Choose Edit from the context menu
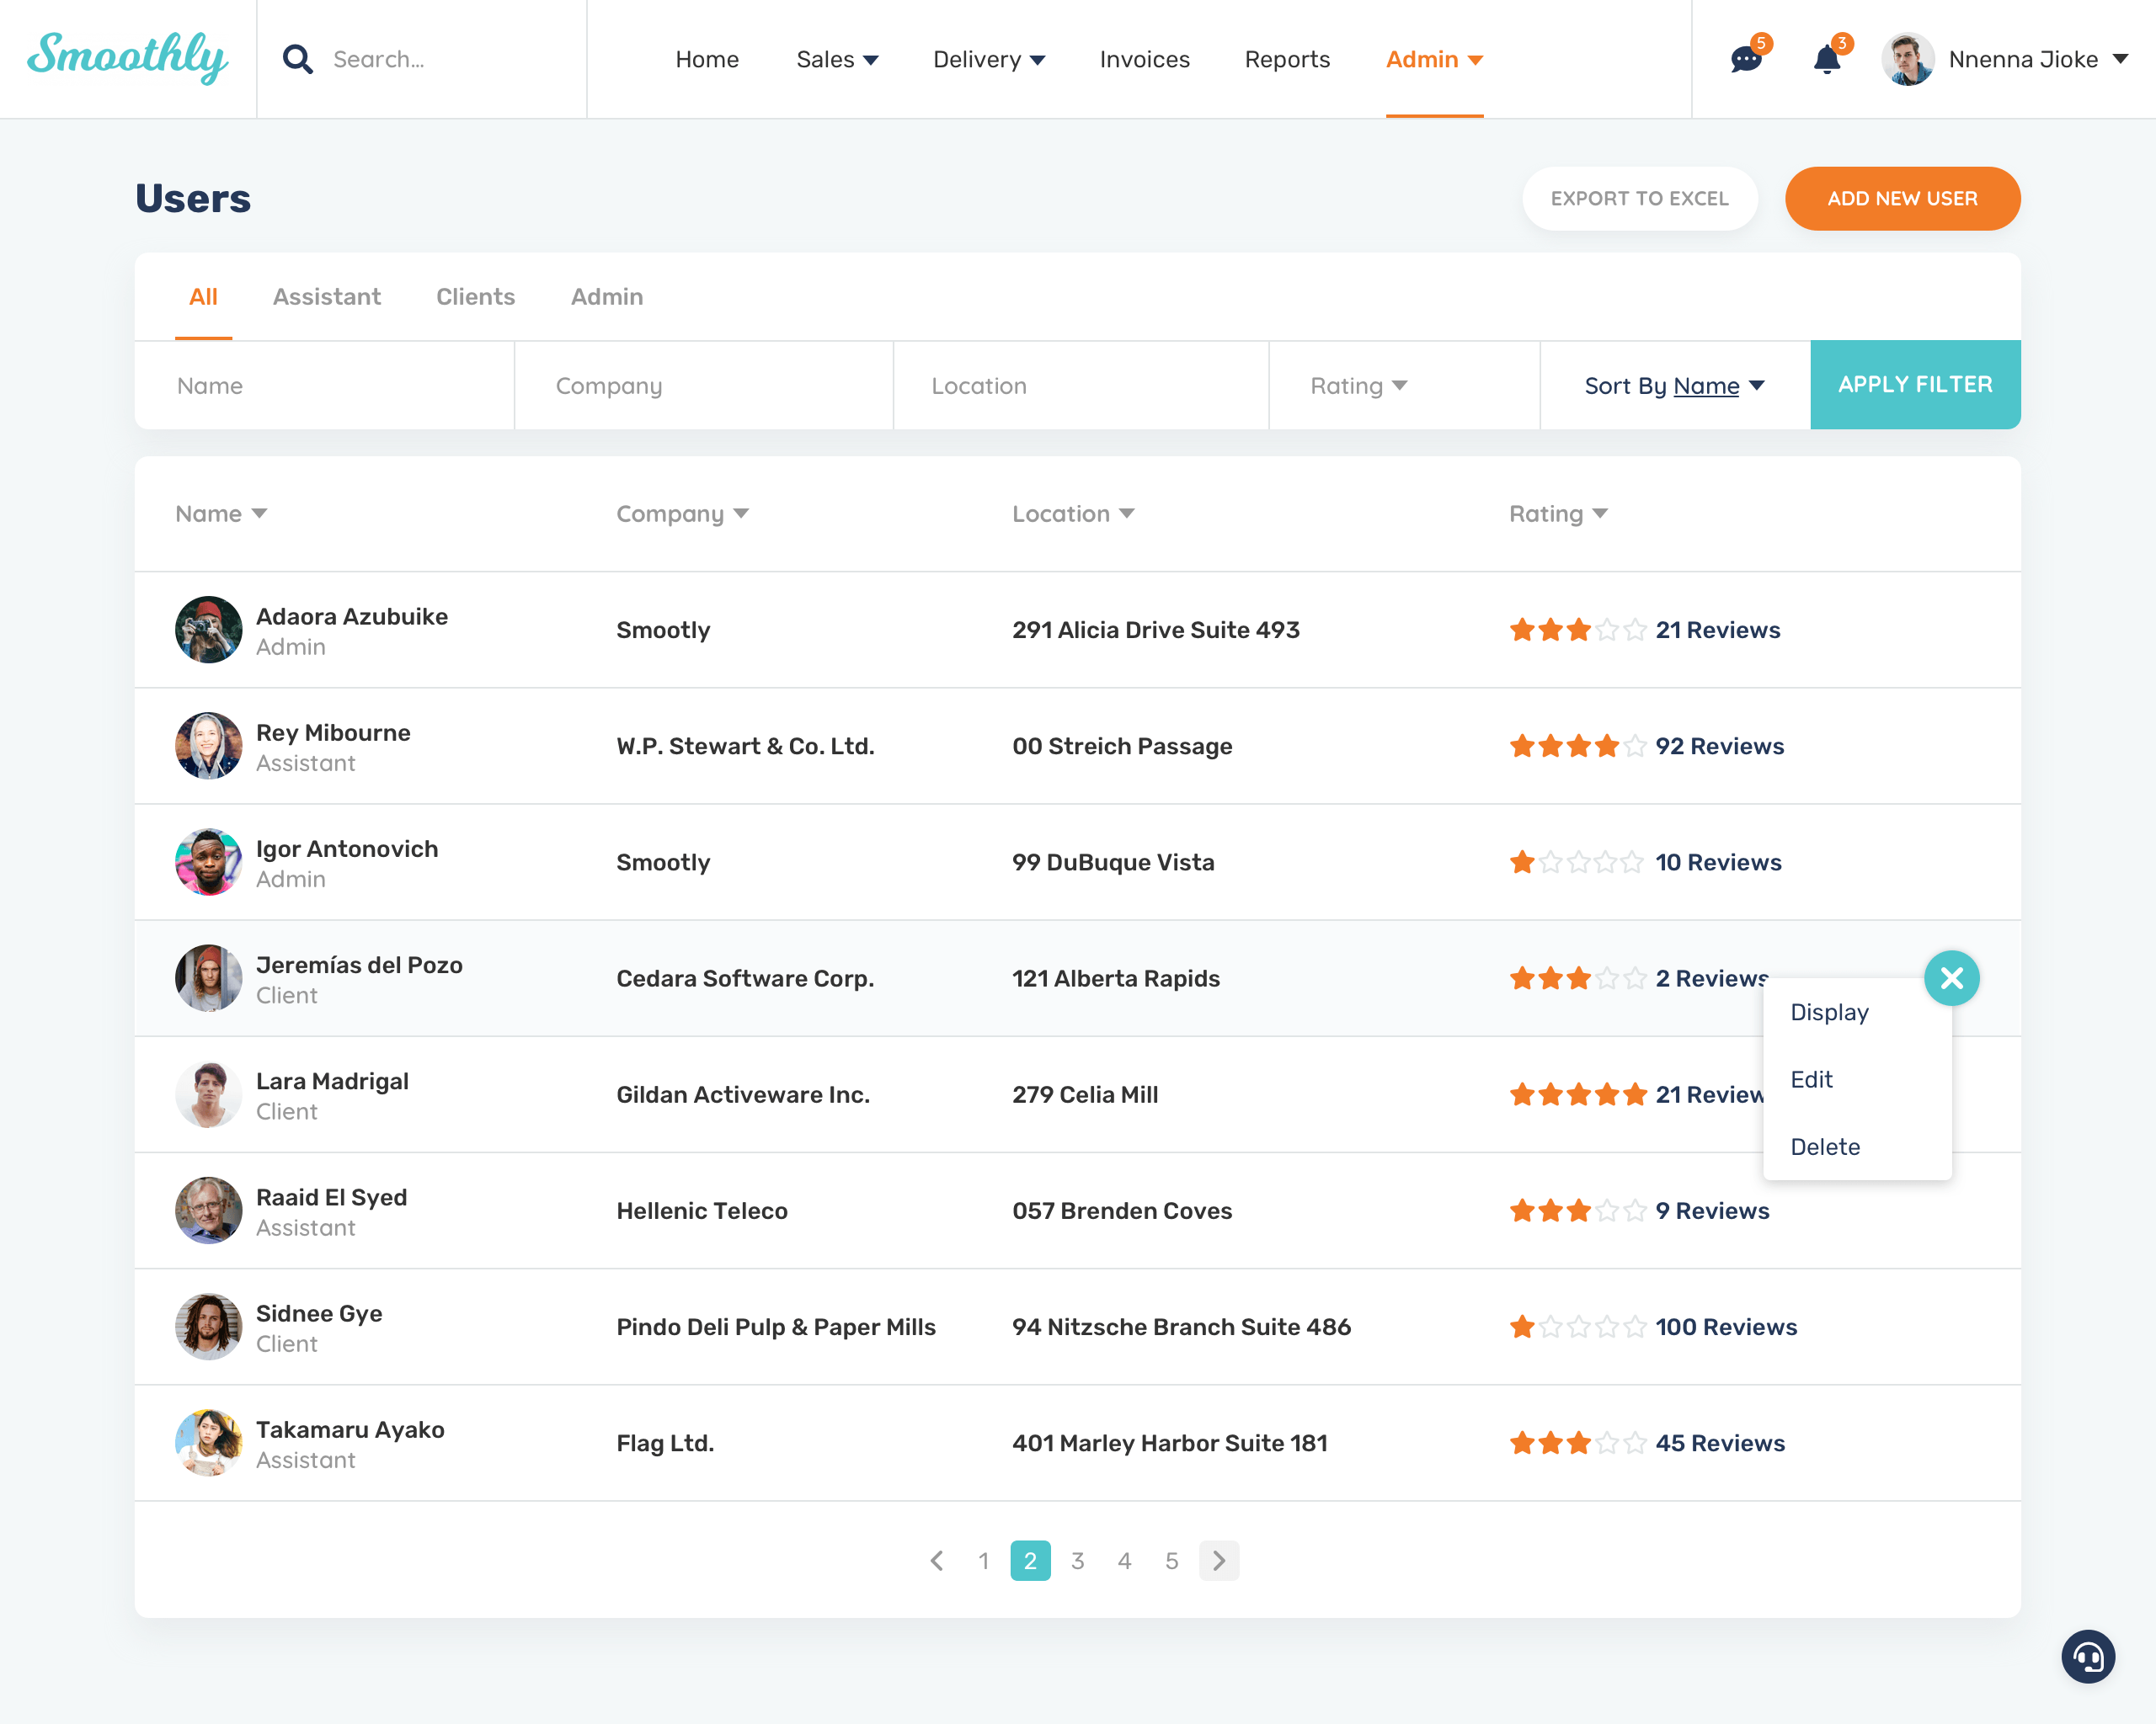The image size is (2156, 1724). [x=1811, y=1079]
